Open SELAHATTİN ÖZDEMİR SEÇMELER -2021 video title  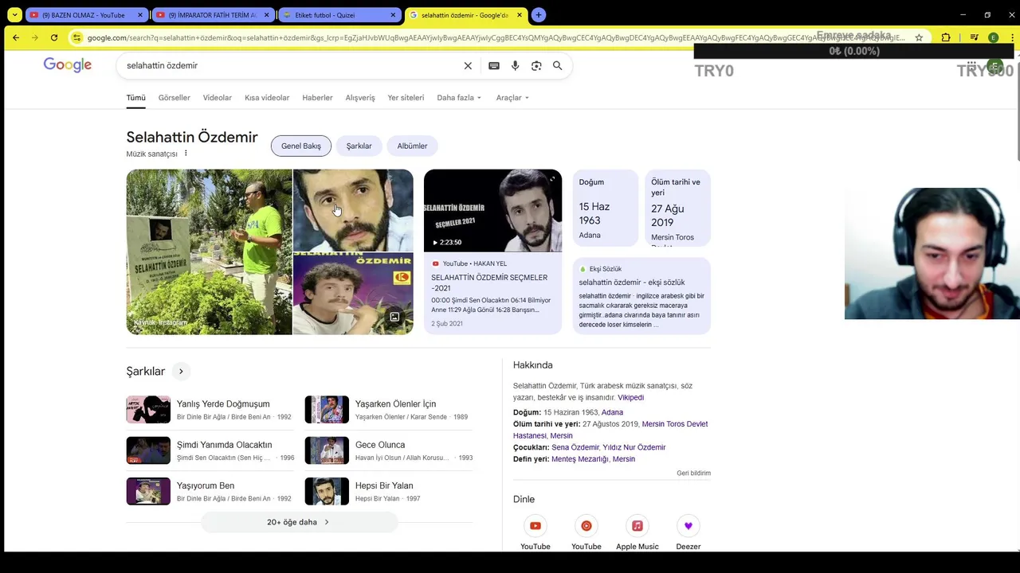489,283
